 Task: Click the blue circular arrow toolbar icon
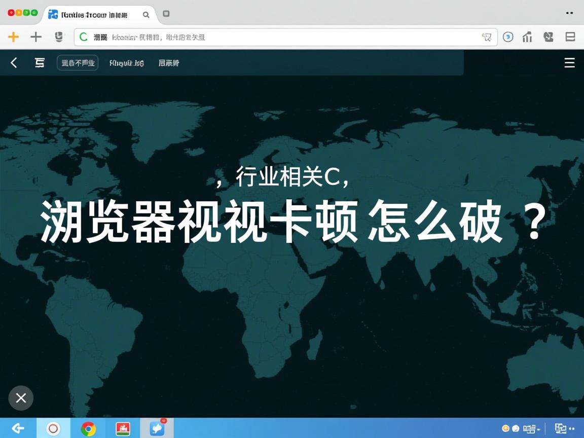pos(507,37)
